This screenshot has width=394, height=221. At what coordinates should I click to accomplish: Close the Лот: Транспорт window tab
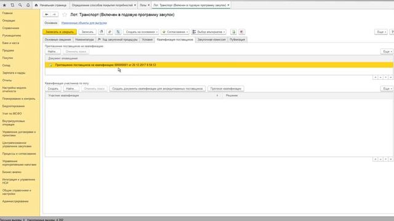coord(228,5)
